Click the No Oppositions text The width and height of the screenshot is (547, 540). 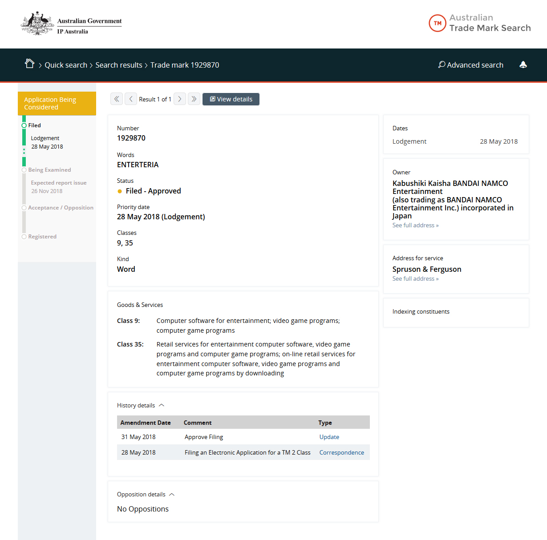point(143,509)
